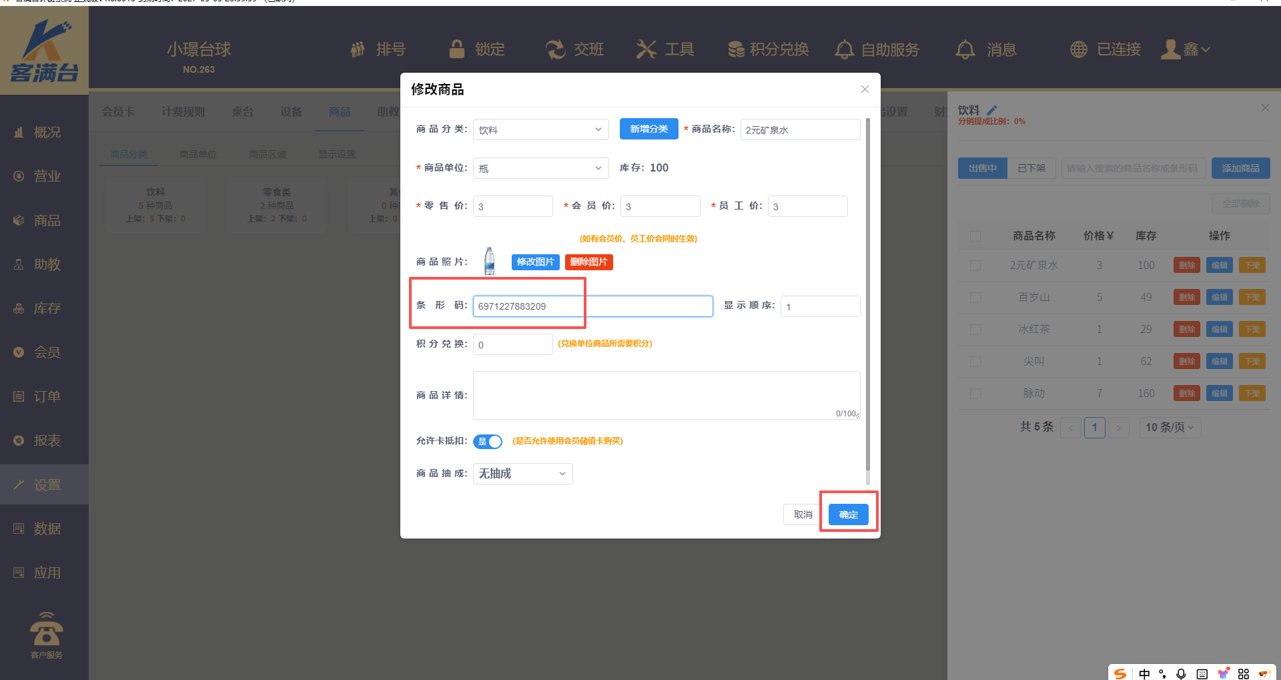Image resolution: width=1281 pixels, height=680 pixels.
Task: Click the 新增分类 button
Action: point(649,129)
